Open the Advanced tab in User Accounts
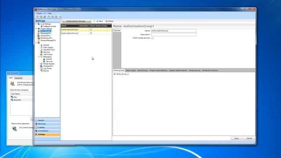281x158 pixels. click(18, 78)
